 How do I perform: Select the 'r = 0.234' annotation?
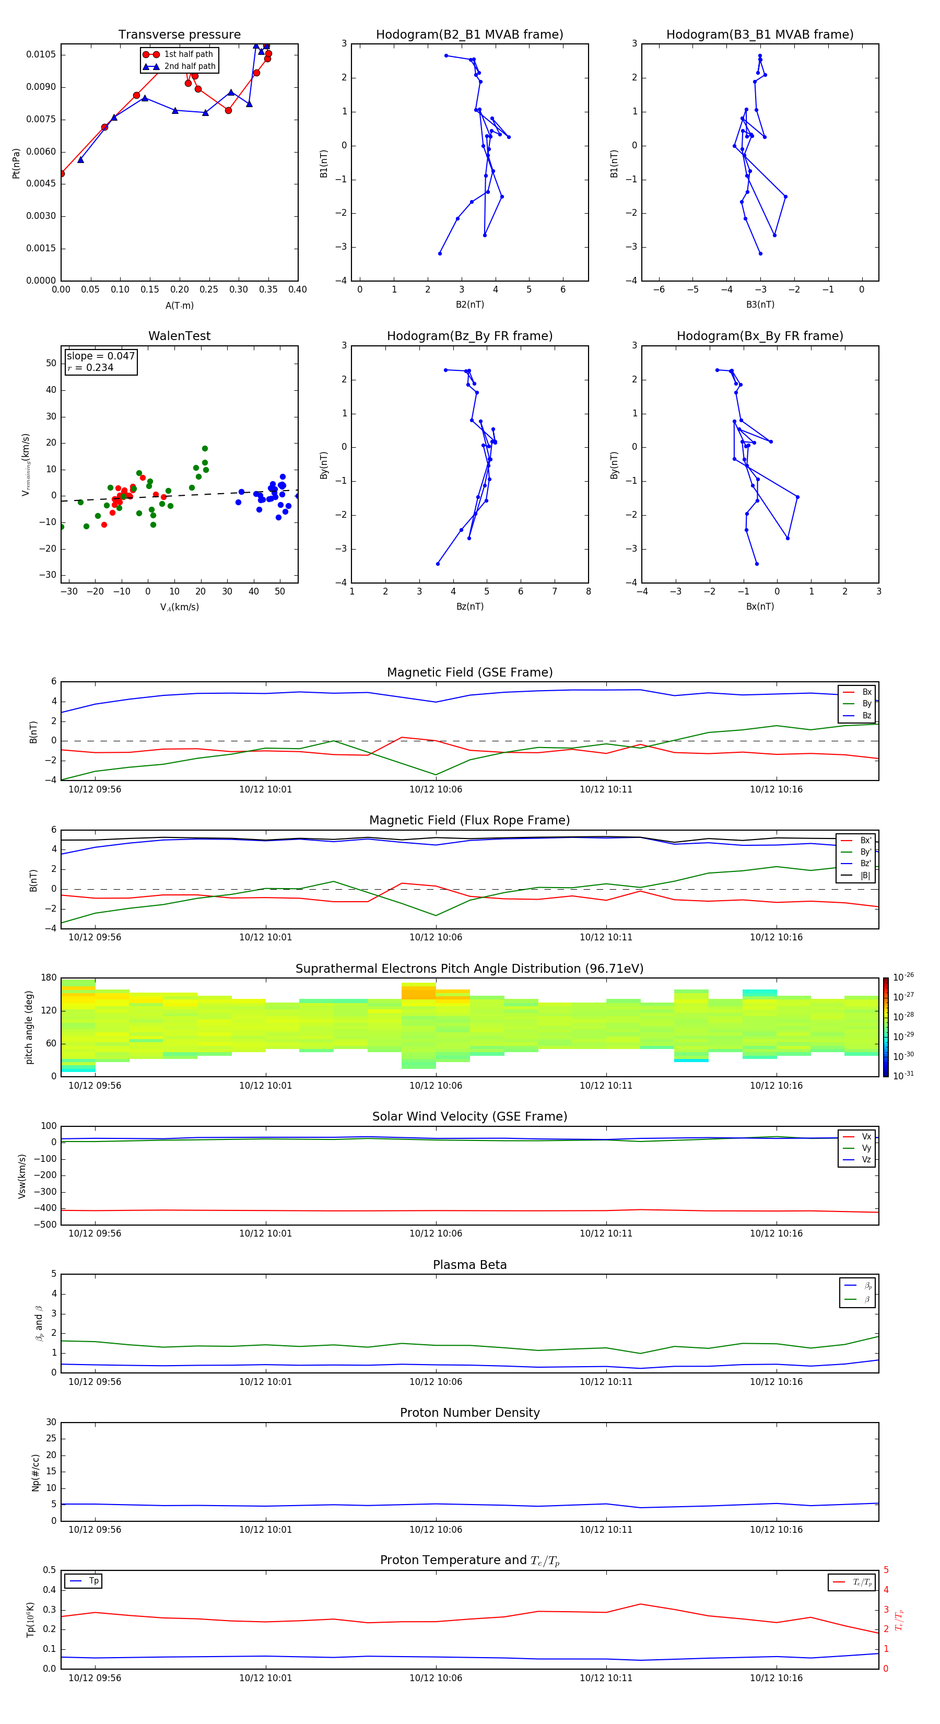tap(90, 367)
